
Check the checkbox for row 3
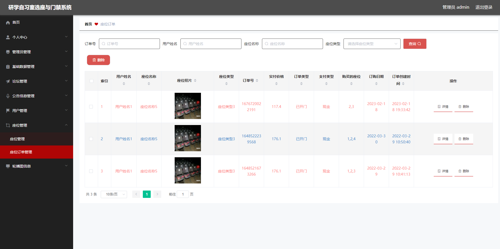tap(91, 171)
